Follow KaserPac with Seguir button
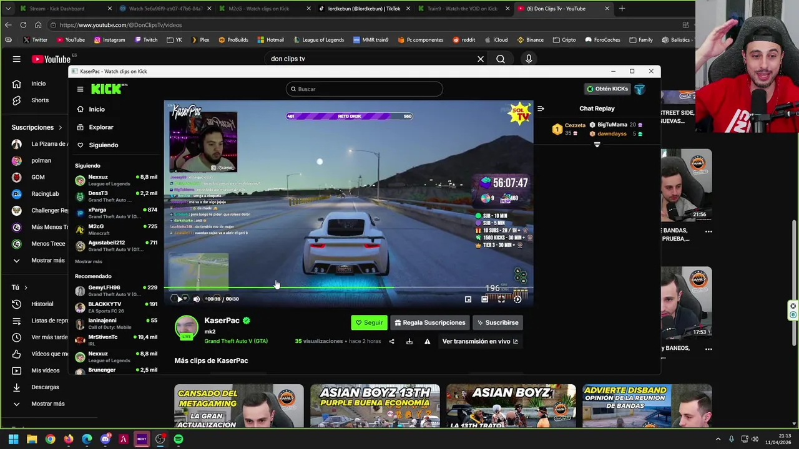This screenshot has height=449, width=799. [x=369, y=322]
